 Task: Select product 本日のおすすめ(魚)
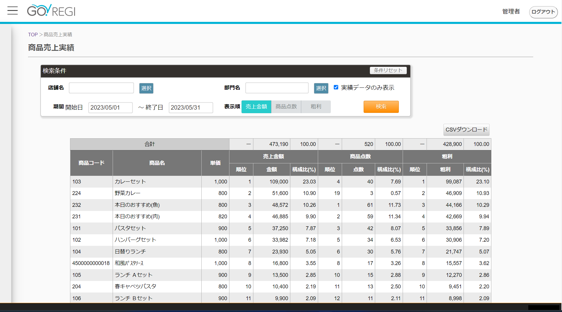[137, 205]
